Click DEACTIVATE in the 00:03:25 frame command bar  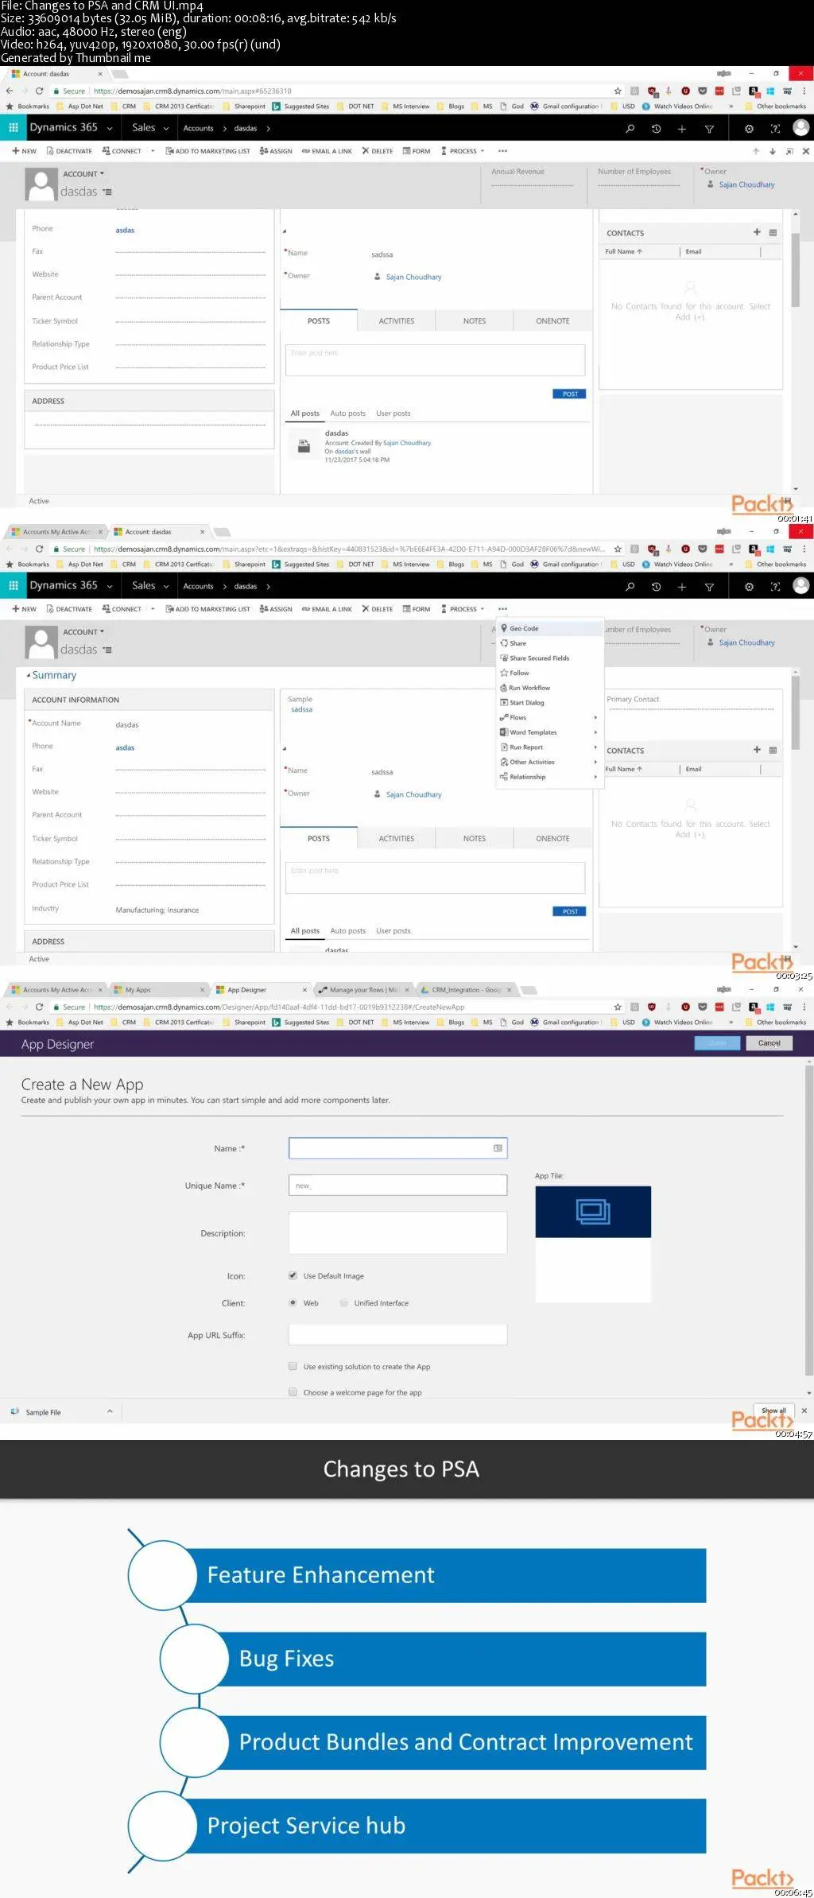(x=69, y=609)
